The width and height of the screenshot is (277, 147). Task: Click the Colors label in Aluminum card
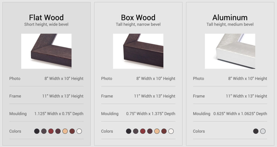199,131
